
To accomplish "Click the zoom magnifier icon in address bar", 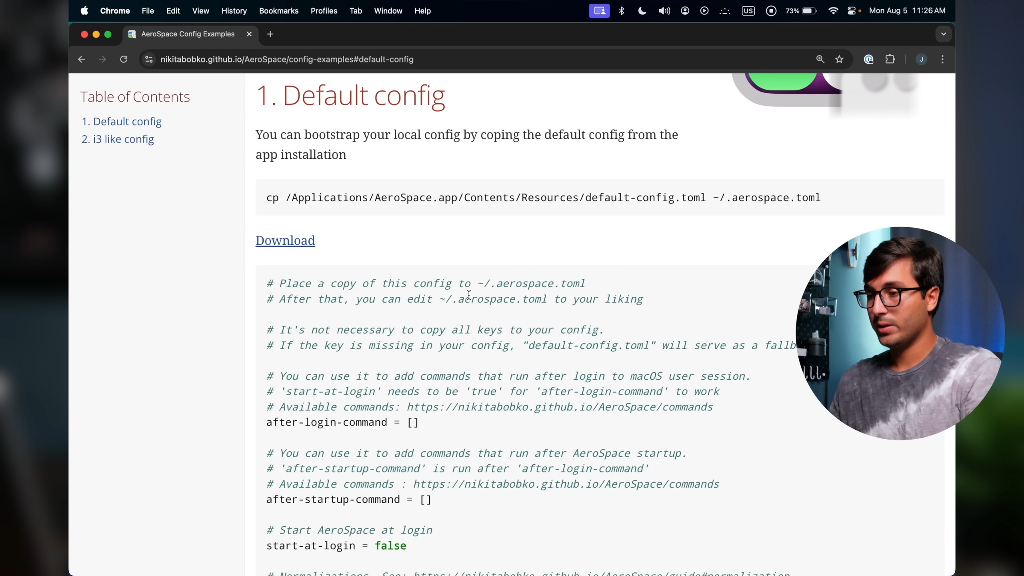I will [820, 59].
